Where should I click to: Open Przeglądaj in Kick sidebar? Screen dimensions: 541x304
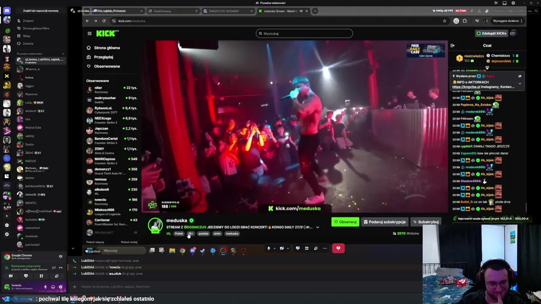100,57
